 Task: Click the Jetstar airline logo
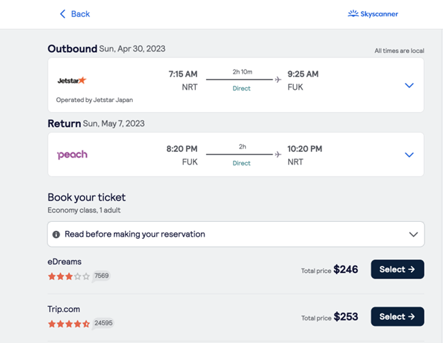click(72, 80)
